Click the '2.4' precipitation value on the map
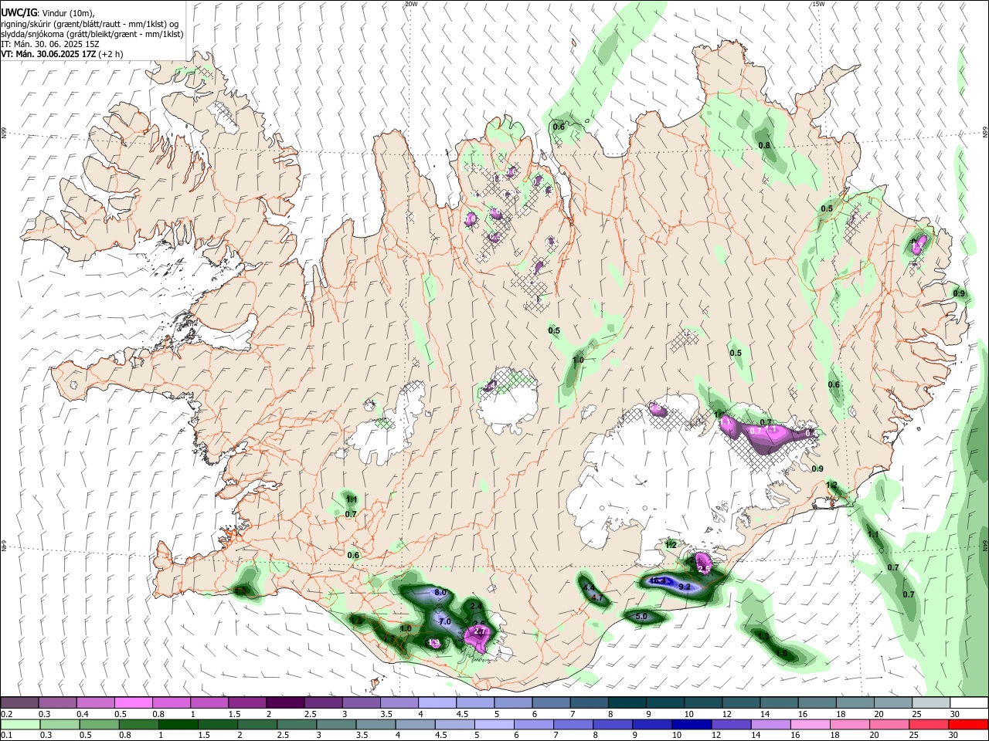Viewport: 989px width, 741px height. [477, 606]
